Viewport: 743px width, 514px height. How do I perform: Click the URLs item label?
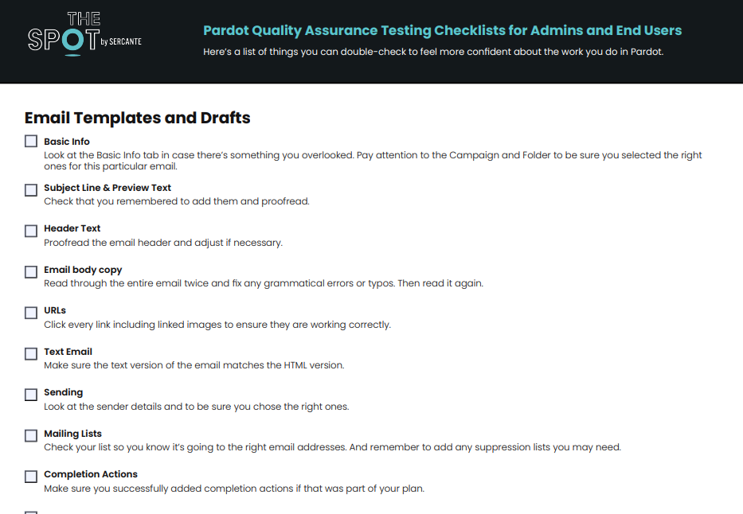pos(55,310)
